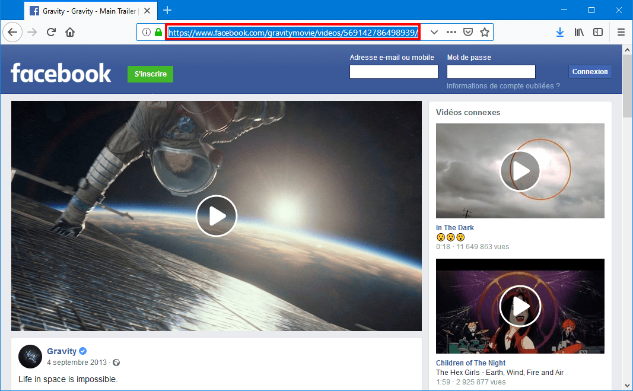The height and width of the screenshot is (391, 633).
Task: Click the public globe privacy icon
Action: click(116, 363)
